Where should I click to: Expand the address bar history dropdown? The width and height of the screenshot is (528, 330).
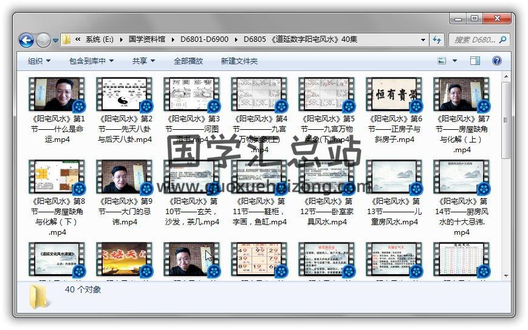pos(423,40)
